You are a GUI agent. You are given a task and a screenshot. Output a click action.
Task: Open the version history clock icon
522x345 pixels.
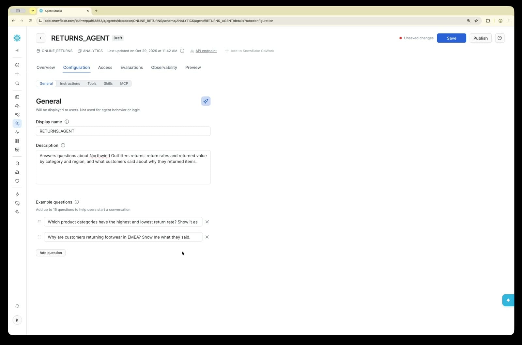point(499,38)
